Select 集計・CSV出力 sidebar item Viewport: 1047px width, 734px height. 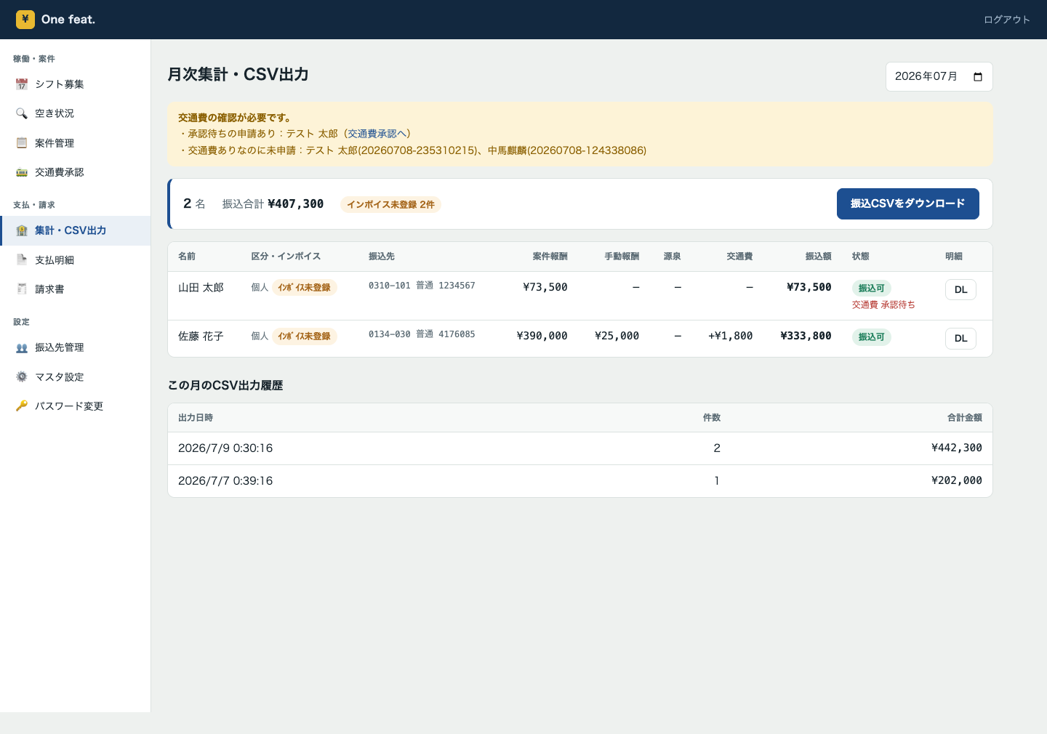coord(76,230)
